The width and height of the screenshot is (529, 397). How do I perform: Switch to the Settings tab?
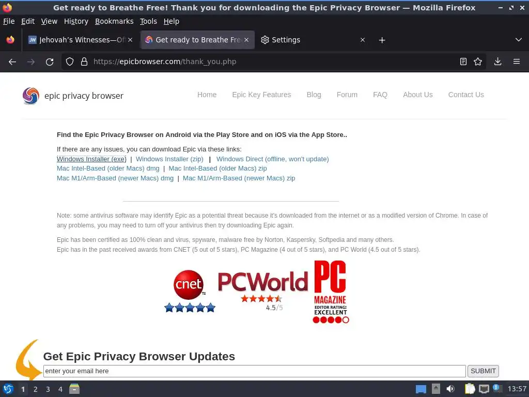(x=313, y=40)
